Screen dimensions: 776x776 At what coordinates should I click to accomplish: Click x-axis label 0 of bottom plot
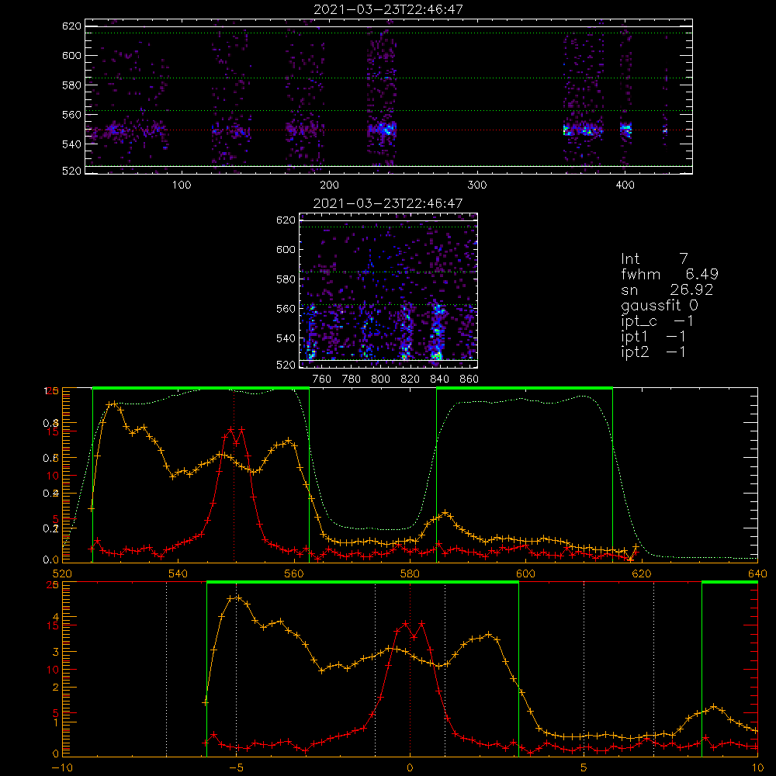pos(410,768)
